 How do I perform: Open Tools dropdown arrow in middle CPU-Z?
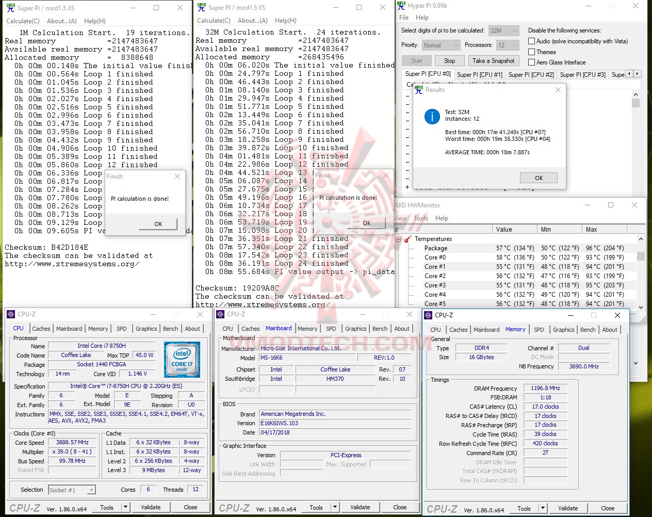335,507
